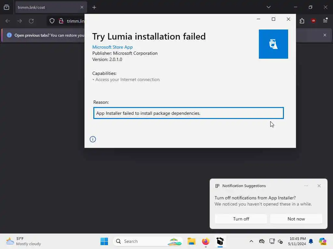Open notification options ellipsis menu
This screenshot has height=249, width=333.
pos(306,186)
